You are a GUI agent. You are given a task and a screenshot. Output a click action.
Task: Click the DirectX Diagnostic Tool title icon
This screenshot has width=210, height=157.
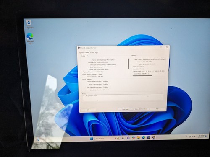(x=79, y=48)
